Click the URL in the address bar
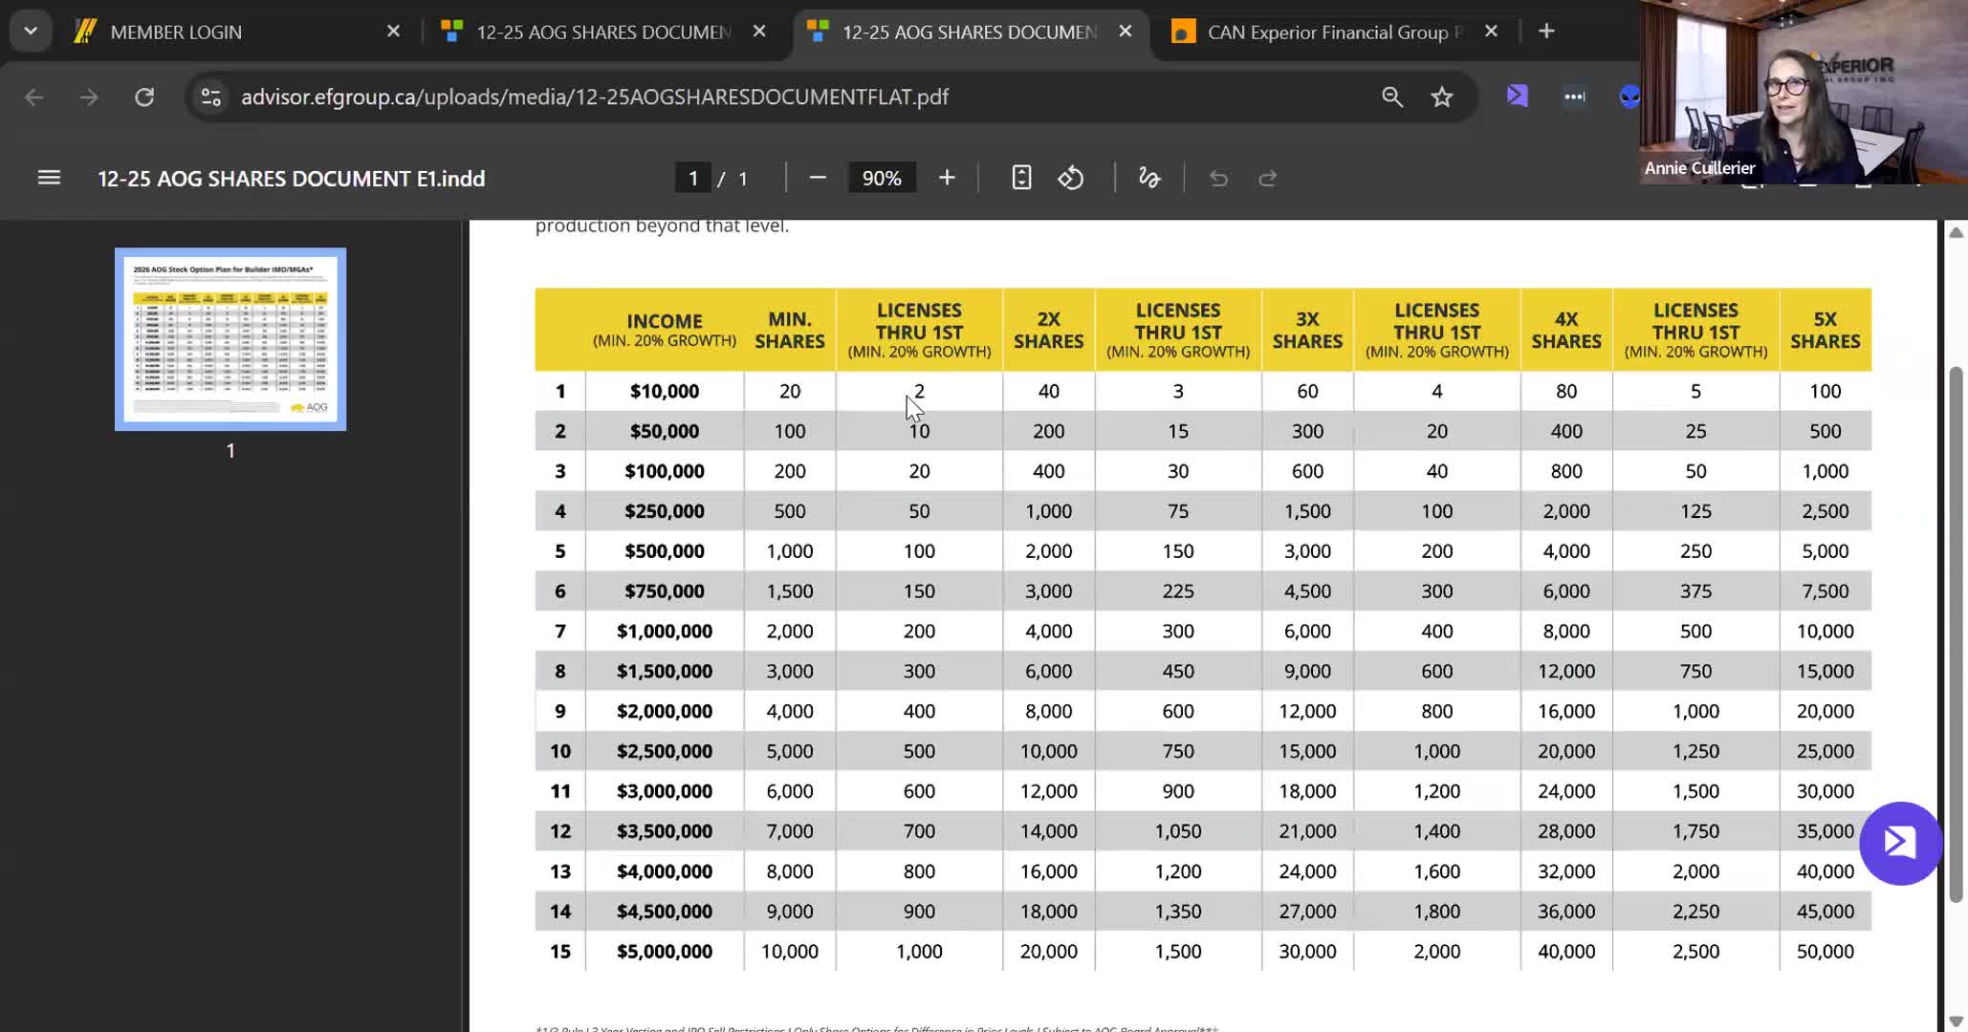The width and height of the screenshot is (1968, 1032). [x=594, y=97]
